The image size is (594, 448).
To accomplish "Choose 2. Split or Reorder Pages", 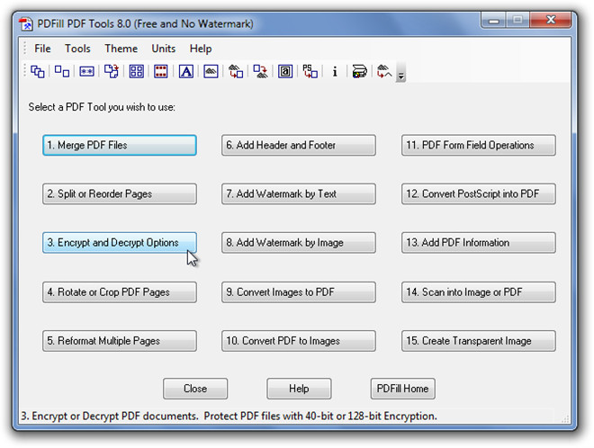I will (120, 194).
